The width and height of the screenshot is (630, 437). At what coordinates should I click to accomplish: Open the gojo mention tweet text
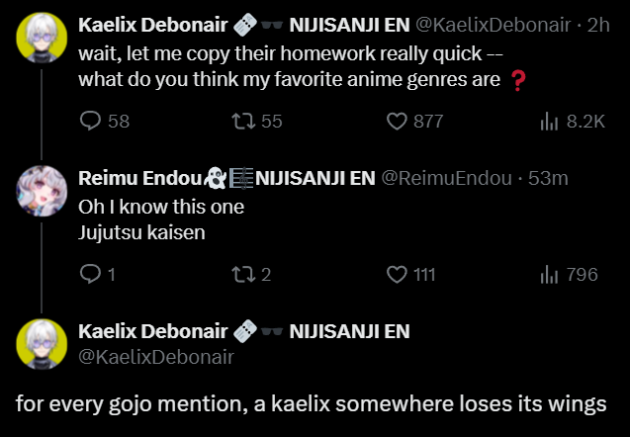[x=310, y=405]
